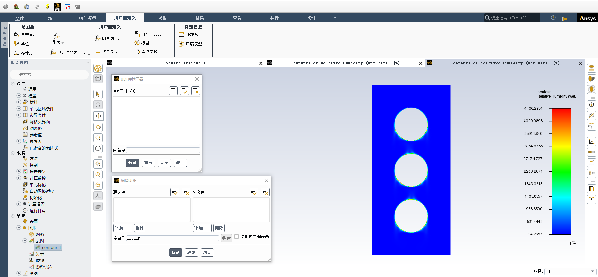
Task: Open 按命令执行 execute on demand
Action: [111, 52]
